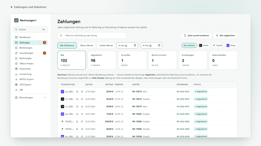Show fee info for 6,55 € fee
The height and width of the screenshot is (146, 261).
tap(122, 122)
